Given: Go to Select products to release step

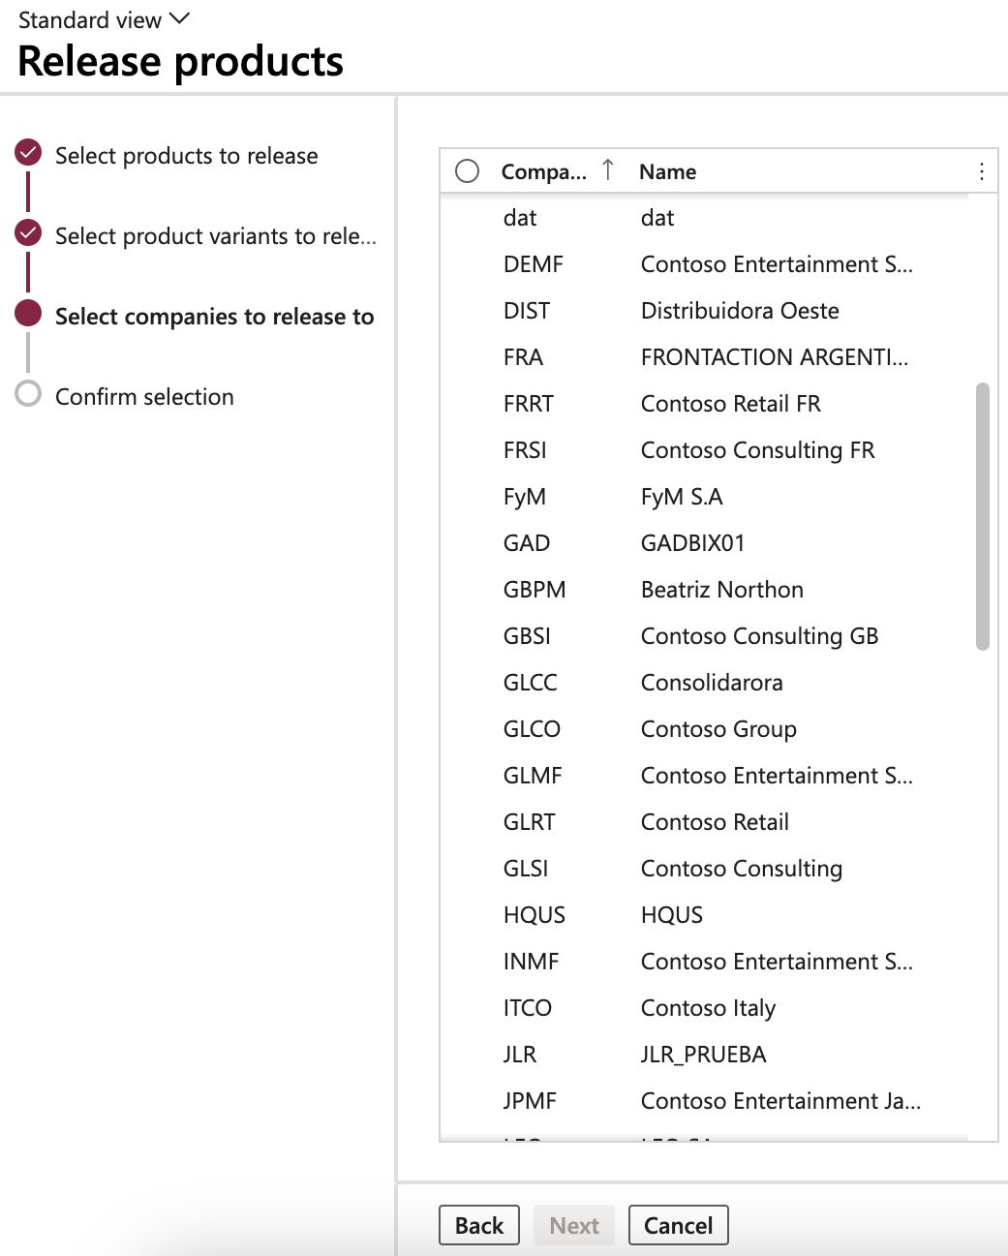Looking at the screenshot, I should pyautogui.click(x=186, y=156).
